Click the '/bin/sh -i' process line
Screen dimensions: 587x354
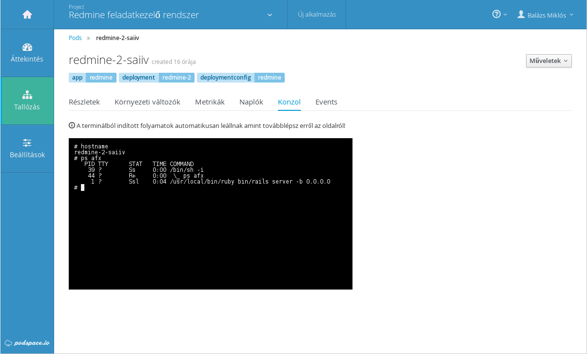pyautogui.click(x=145, y=170)
